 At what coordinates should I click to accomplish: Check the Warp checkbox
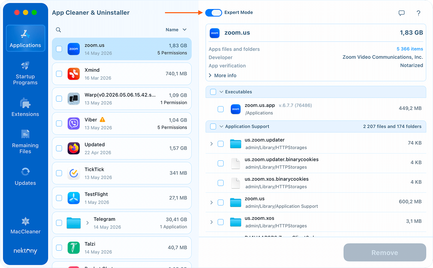(x=59, y=99)
